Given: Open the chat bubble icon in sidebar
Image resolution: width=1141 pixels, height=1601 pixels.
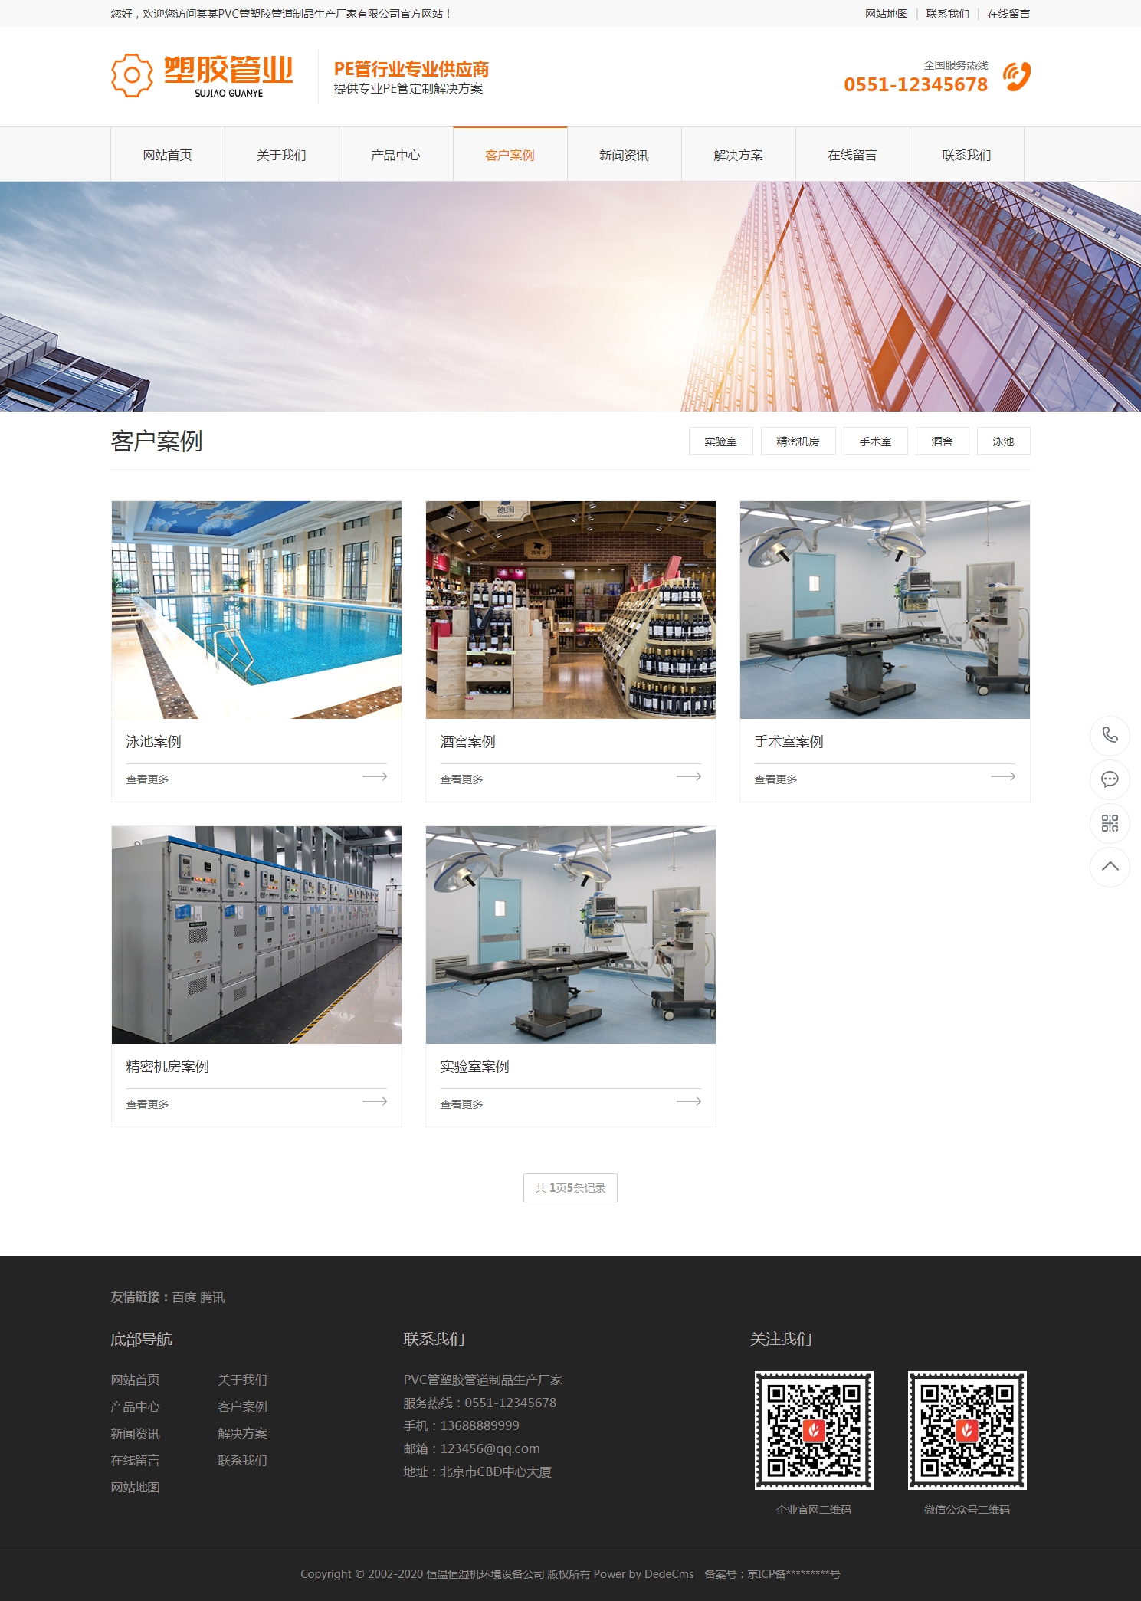Looking at the screenshot, I should (1110, 779).
